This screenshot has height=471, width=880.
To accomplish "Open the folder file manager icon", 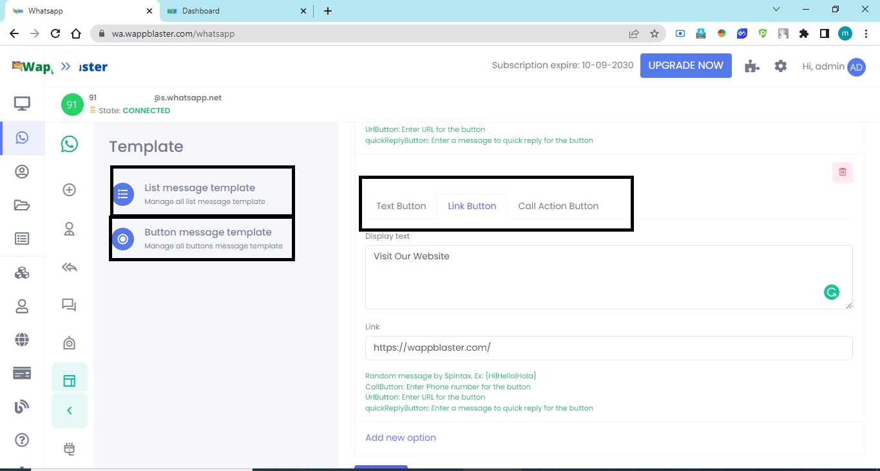I will [22, 205].
